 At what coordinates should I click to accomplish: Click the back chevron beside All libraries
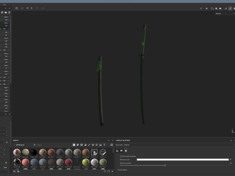(14, 145)
